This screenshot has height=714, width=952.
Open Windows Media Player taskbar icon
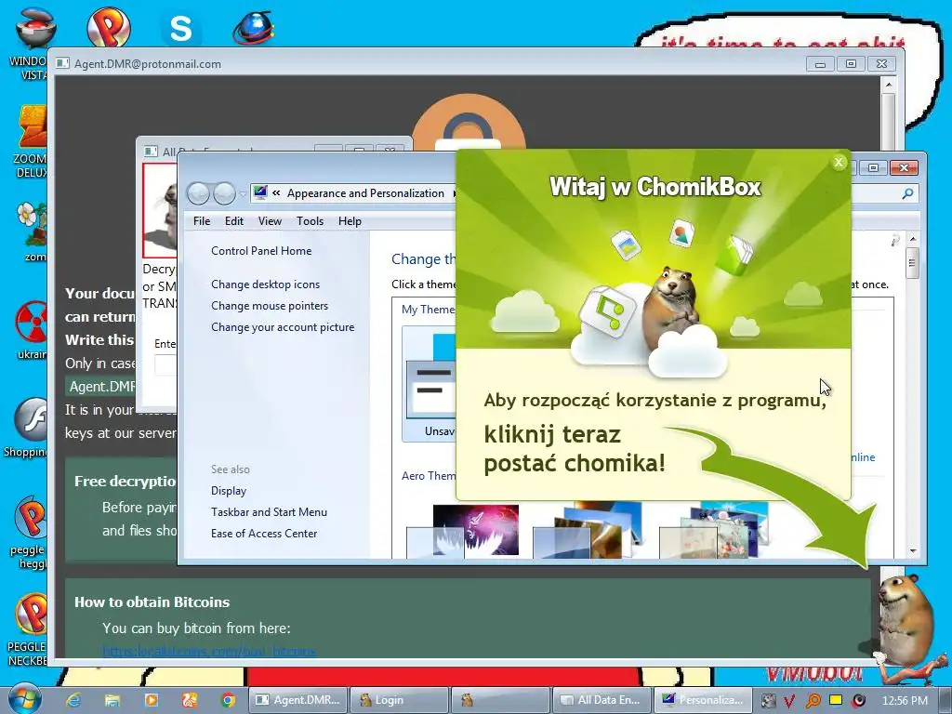coord(151,700)
